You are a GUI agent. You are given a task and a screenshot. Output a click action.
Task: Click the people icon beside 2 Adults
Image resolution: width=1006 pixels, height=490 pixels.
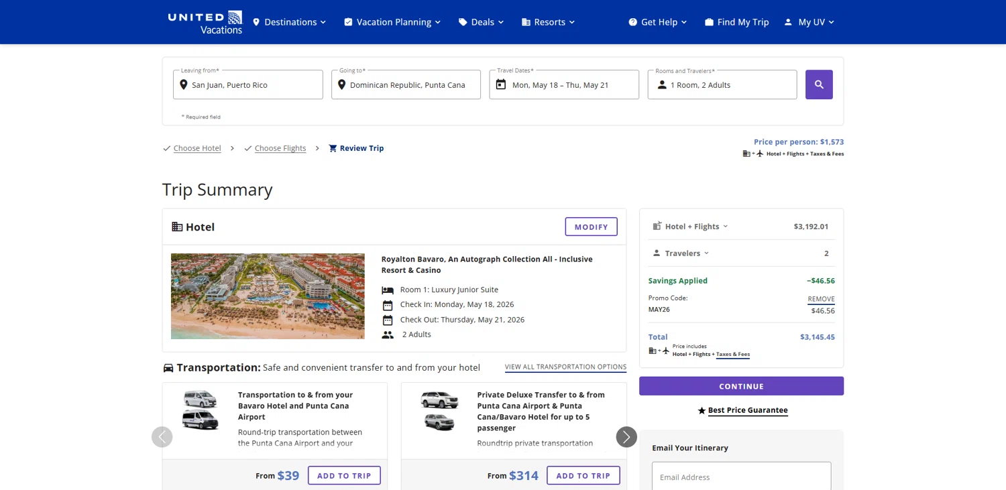tap(388, 335)
